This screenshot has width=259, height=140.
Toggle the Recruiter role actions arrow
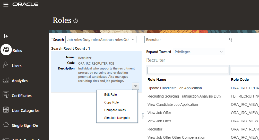tap(136, 86)
